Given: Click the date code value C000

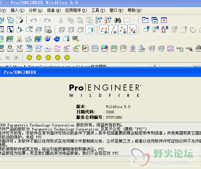Looking at the screenshot, I should tap(110, 112).
